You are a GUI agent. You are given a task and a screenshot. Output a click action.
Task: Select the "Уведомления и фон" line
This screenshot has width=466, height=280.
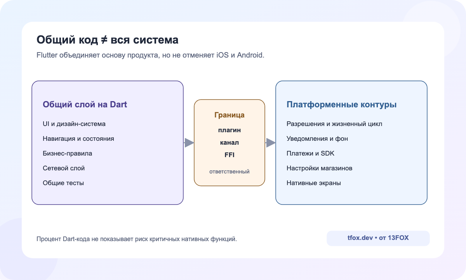click(x=317, y=138)
